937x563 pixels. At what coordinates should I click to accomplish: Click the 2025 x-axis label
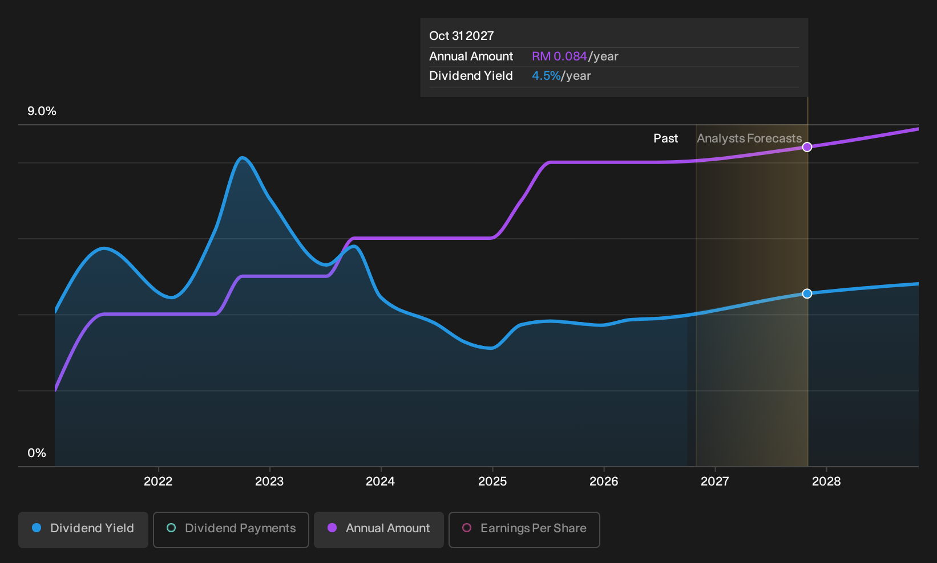(x=492, y=482)
